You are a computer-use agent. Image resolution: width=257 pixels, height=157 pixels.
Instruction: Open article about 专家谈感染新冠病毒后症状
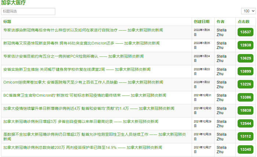pos(83,30)
